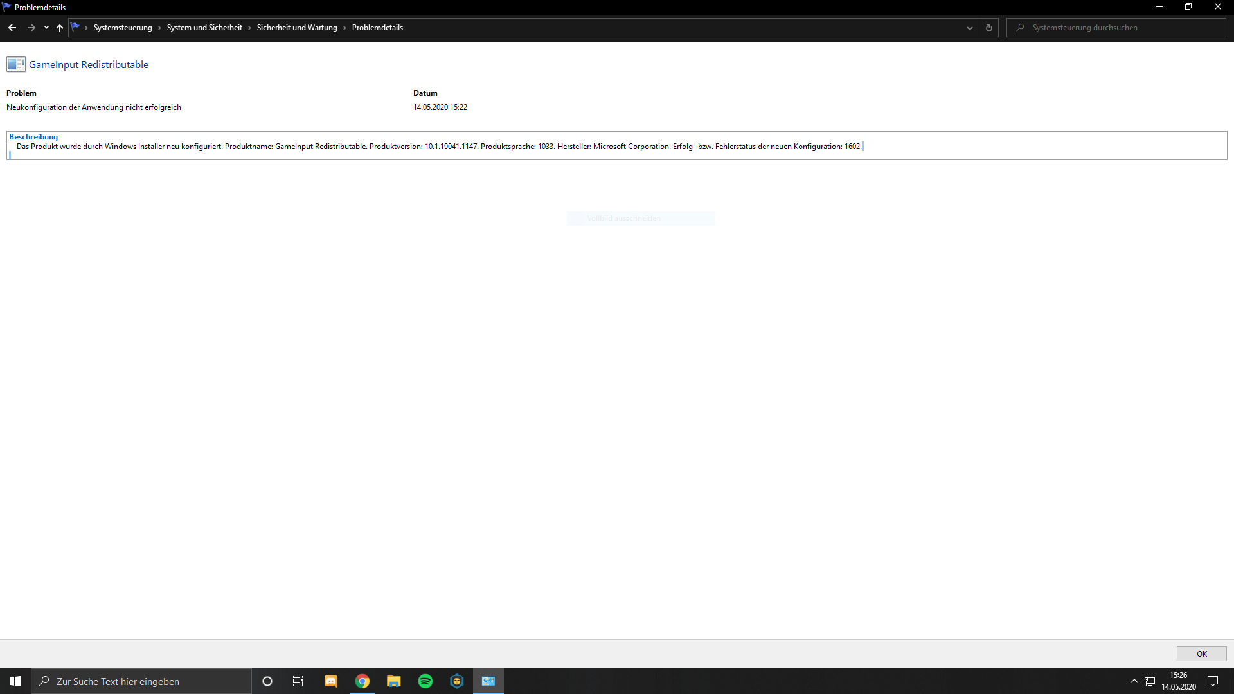Screen dimensions: 1234x694
Task: Click the GameInput Redistributable heading
Action: click(89, 64)
